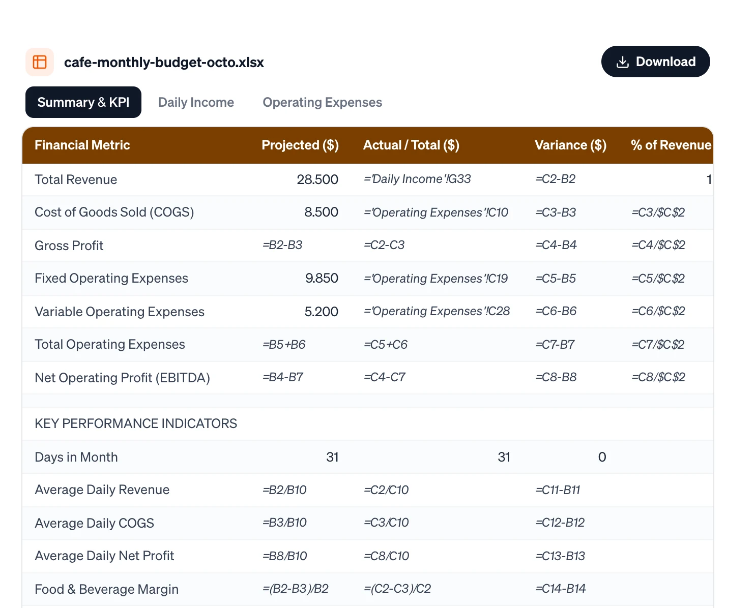Click the Food & Beverage Margin label
Viewport: 755px width, 608px height.
click(106, 589)
